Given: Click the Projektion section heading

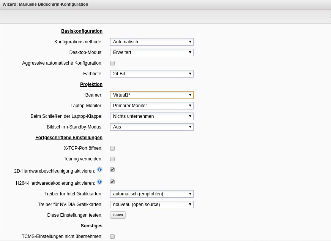Looking at the screenshot, I should [x=91, y=84].
